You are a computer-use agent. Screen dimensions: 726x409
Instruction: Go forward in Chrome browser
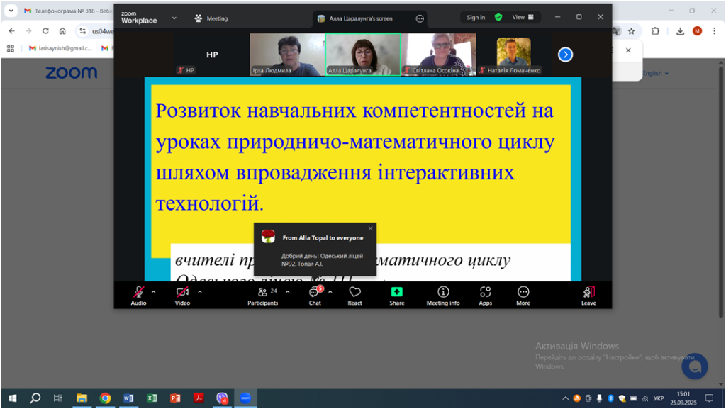pos(28,31)
